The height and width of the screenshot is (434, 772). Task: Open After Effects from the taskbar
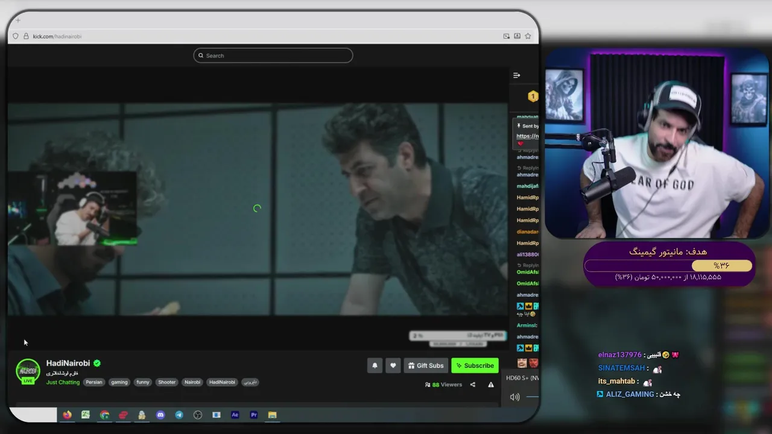[235, 415]
